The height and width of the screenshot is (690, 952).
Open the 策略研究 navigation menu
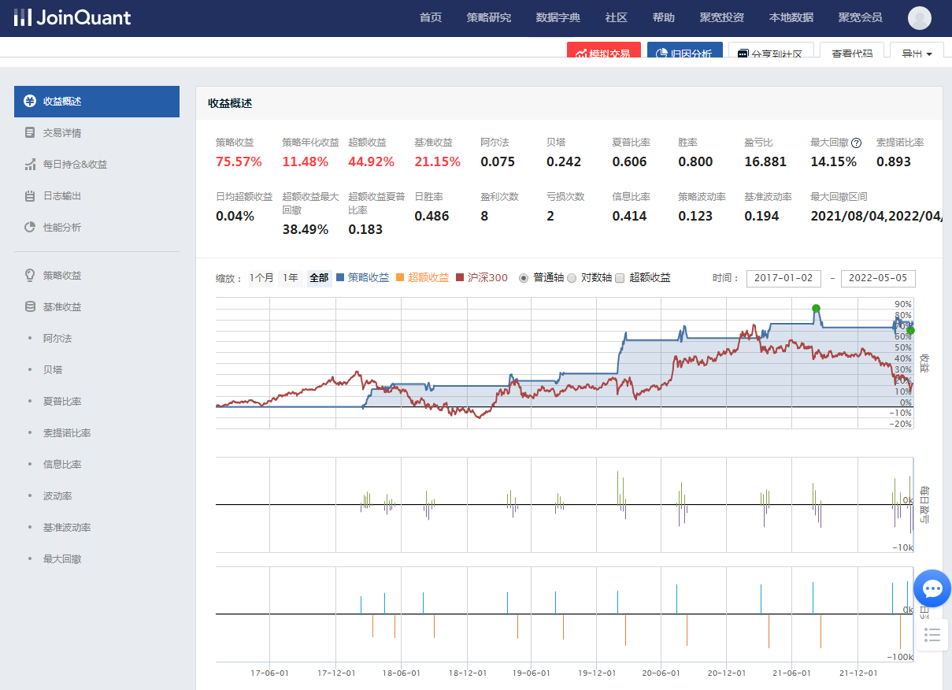[488, 18]
